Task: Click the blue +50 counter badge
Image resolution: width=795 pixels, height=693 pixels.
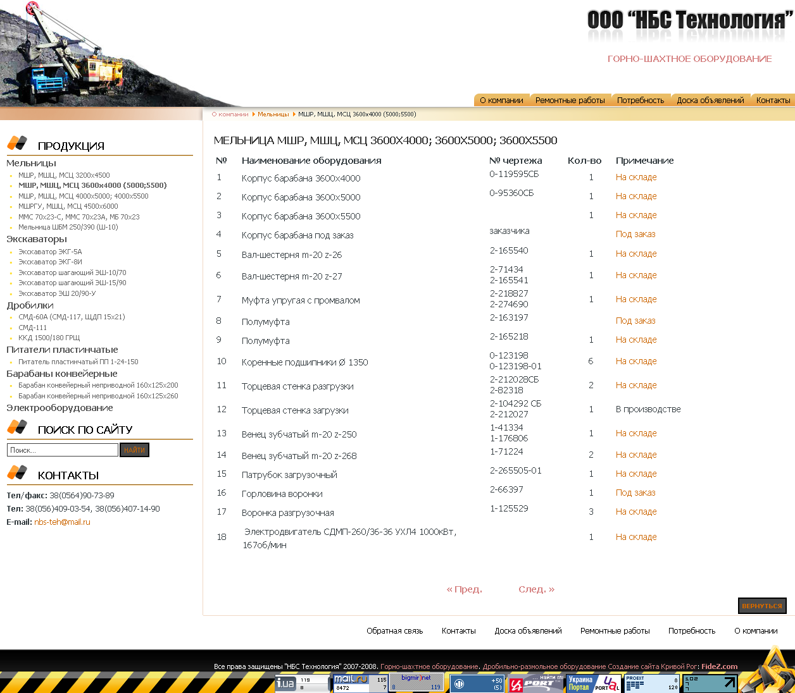Action: pos(477,684)
